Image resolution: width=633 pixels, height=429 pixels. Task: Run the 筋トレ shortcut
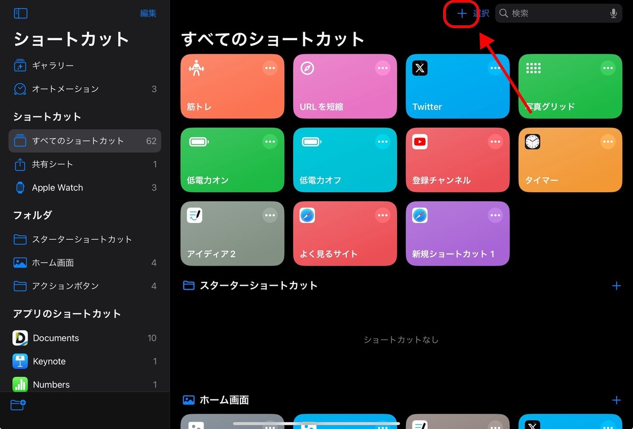(232, 87)
